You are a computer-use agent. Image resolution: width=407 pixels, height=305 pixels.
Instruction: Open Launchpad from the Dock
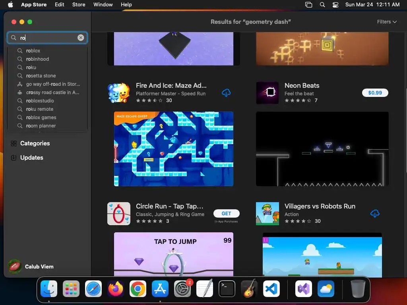click(71, 289)
